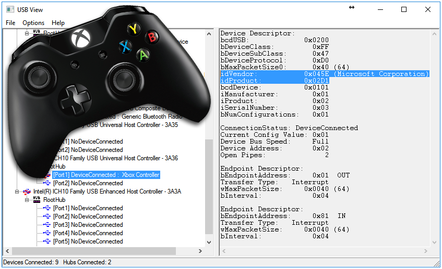Collapse the Enhanced Host Controller 3A3A node

point(17,191)
